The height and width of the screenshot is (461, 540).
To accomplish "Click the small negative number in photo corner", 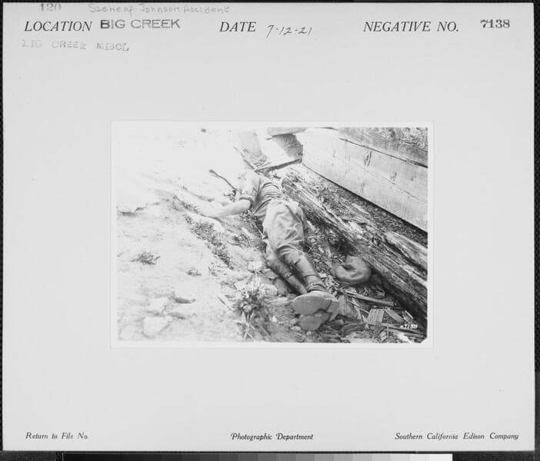I will pos(408,326).
